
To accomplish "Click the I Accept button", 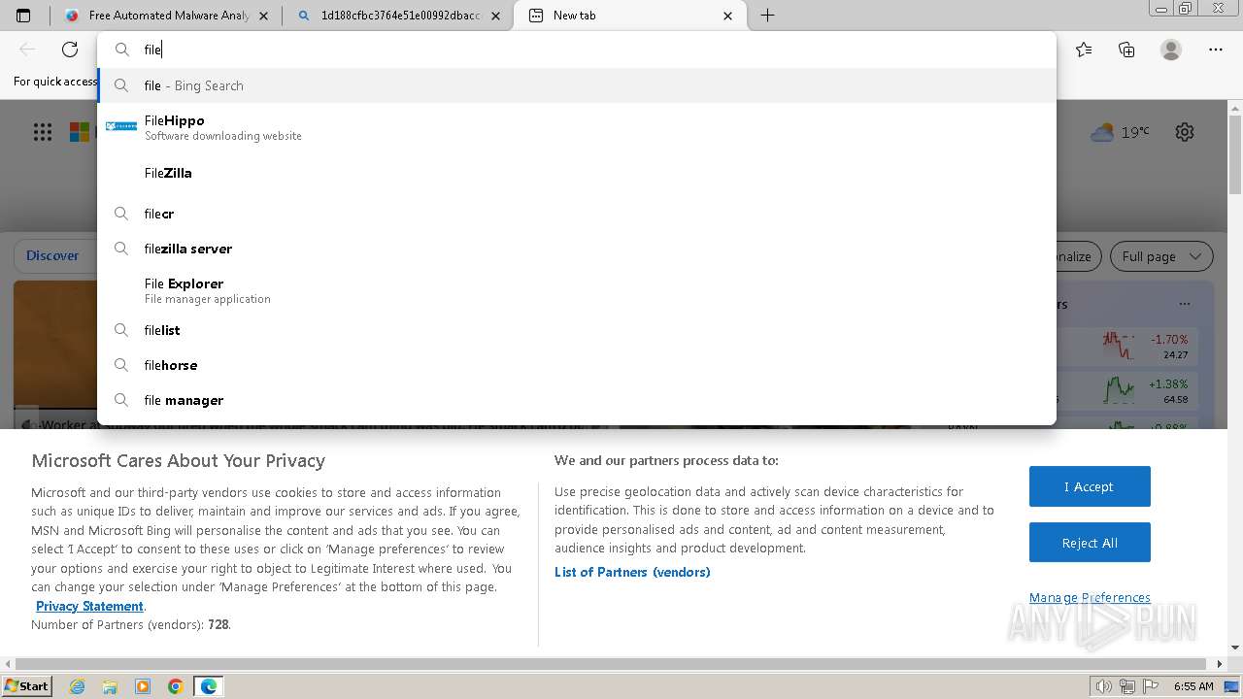I will click(1090, 486).
